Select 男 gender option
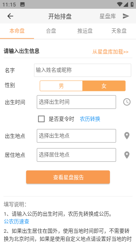This screenshot has height=243, width=136. [61, 86]
